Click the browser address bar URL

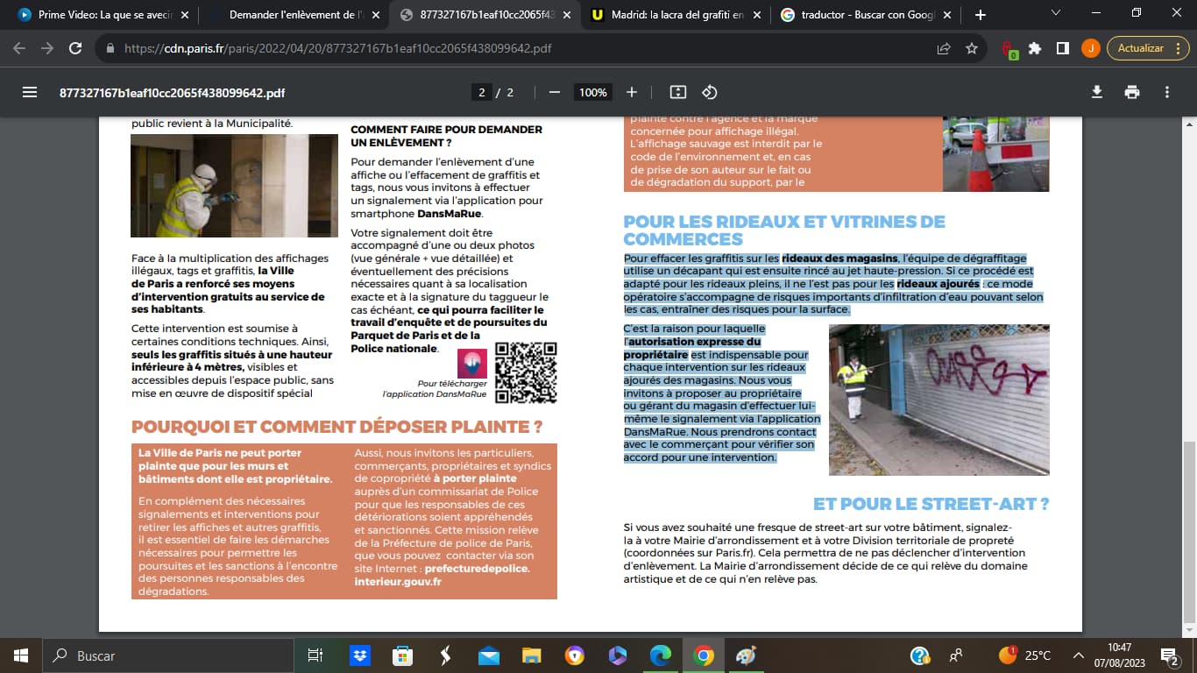coord(338,48)
